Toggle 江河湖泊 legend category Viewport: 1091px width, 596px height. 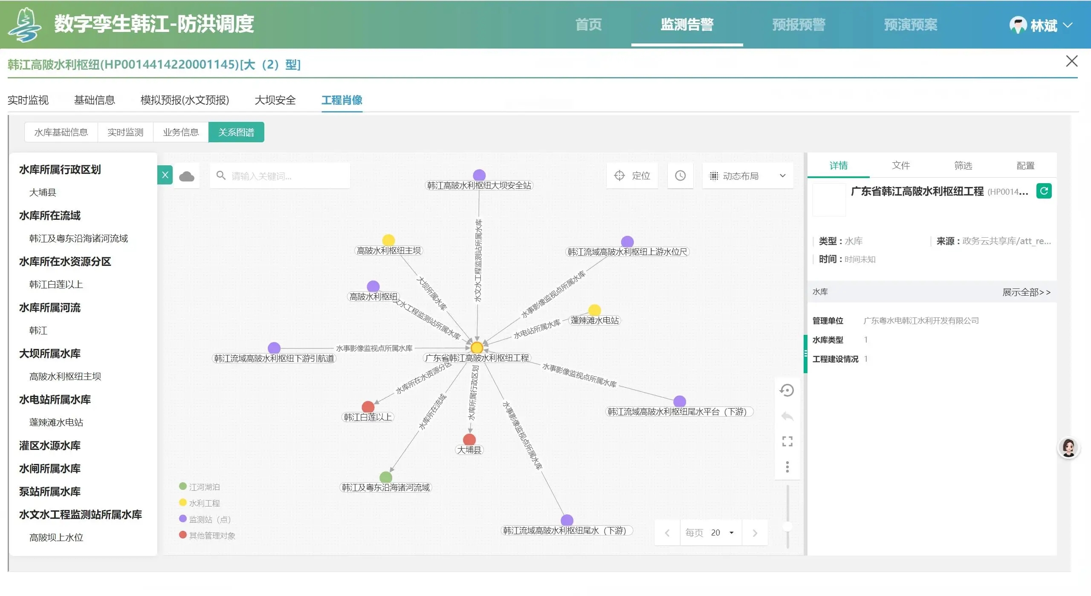(x=200, y=487)
